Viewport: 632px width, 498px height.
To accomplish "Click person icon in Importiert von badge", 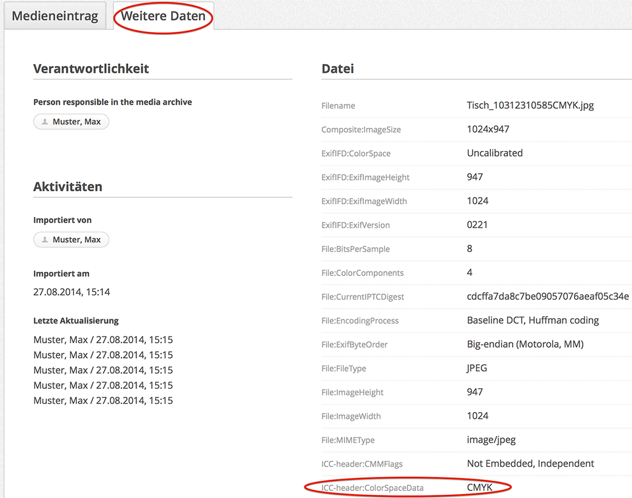I will [x=45, y=240].
